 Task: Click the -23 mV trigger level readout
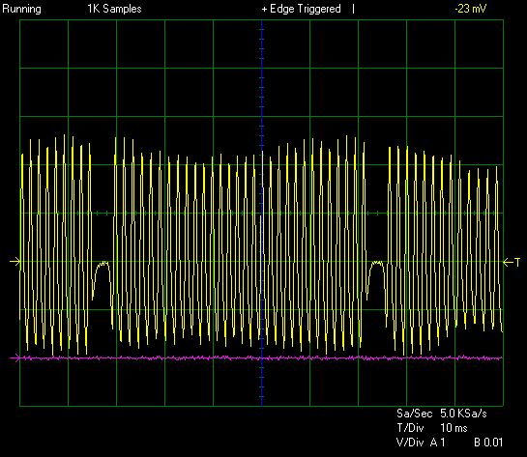pos(470,9)
